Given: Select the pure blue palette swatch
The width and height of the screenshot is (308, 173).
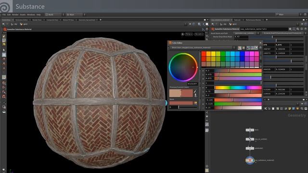Looking at the screenshot, I should coord(242,54).
